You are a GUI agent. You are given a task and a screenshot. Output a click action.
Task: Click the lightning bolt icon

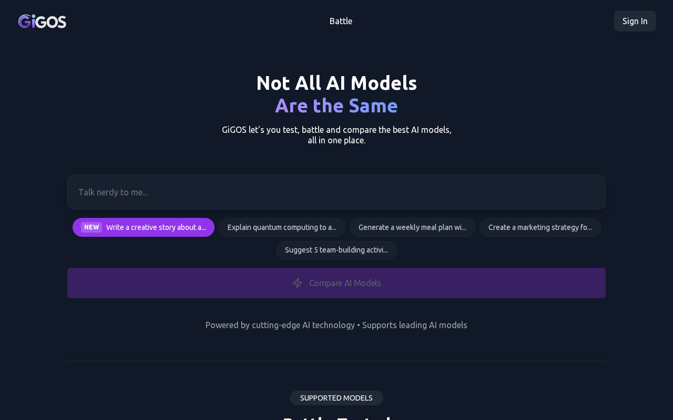click(298, 283)
